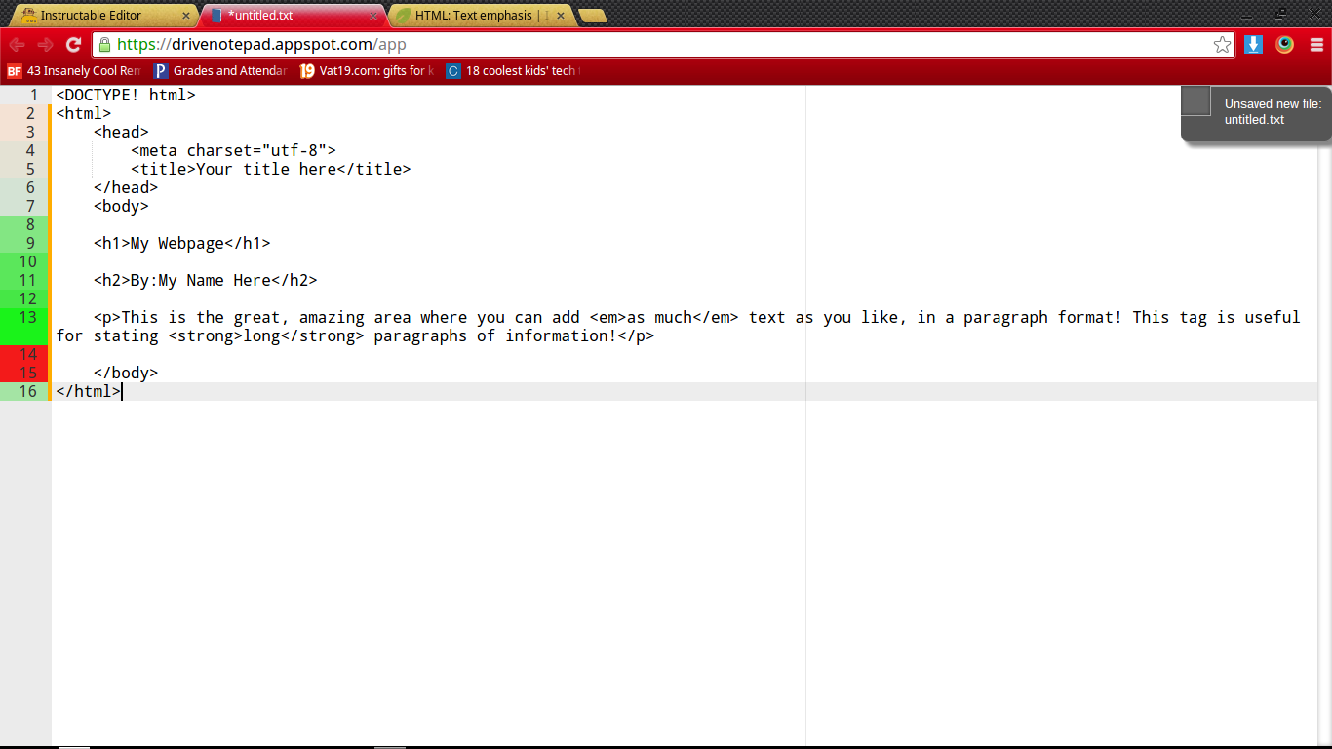
Task: Click the <DOCTYPE! html> line
Action: tap(126, 96)
